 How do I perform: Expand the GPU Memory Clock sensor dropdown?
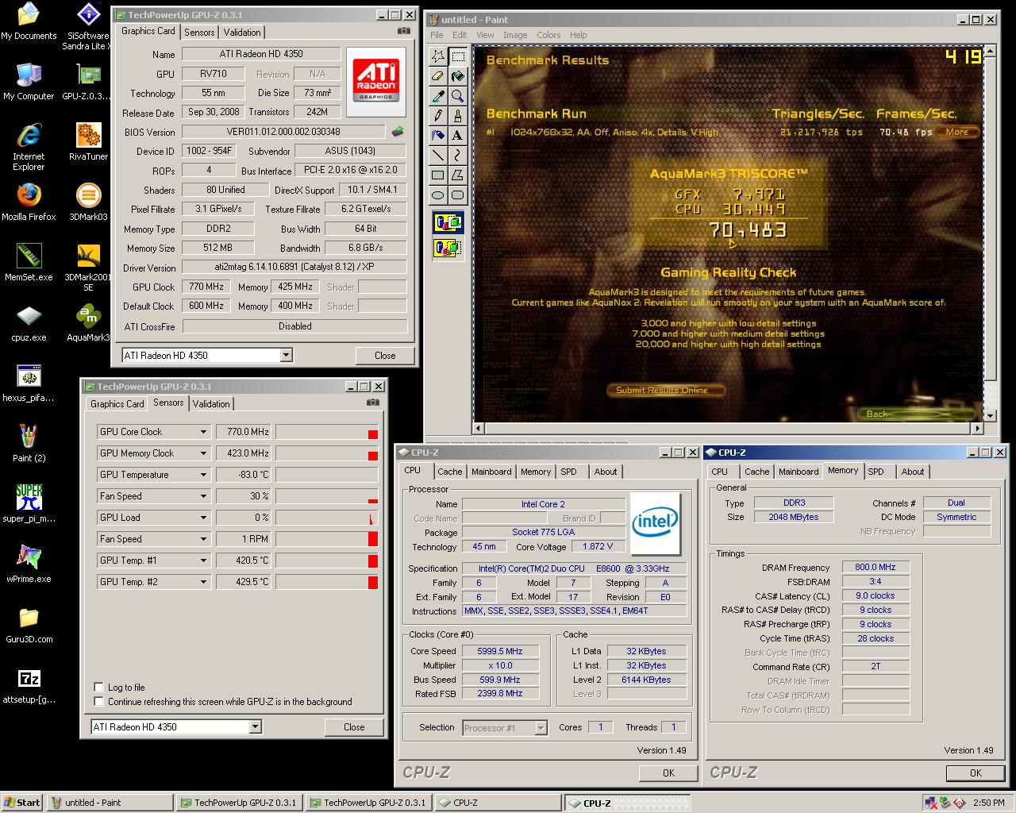pyautogui.click(x=203, y=453)
